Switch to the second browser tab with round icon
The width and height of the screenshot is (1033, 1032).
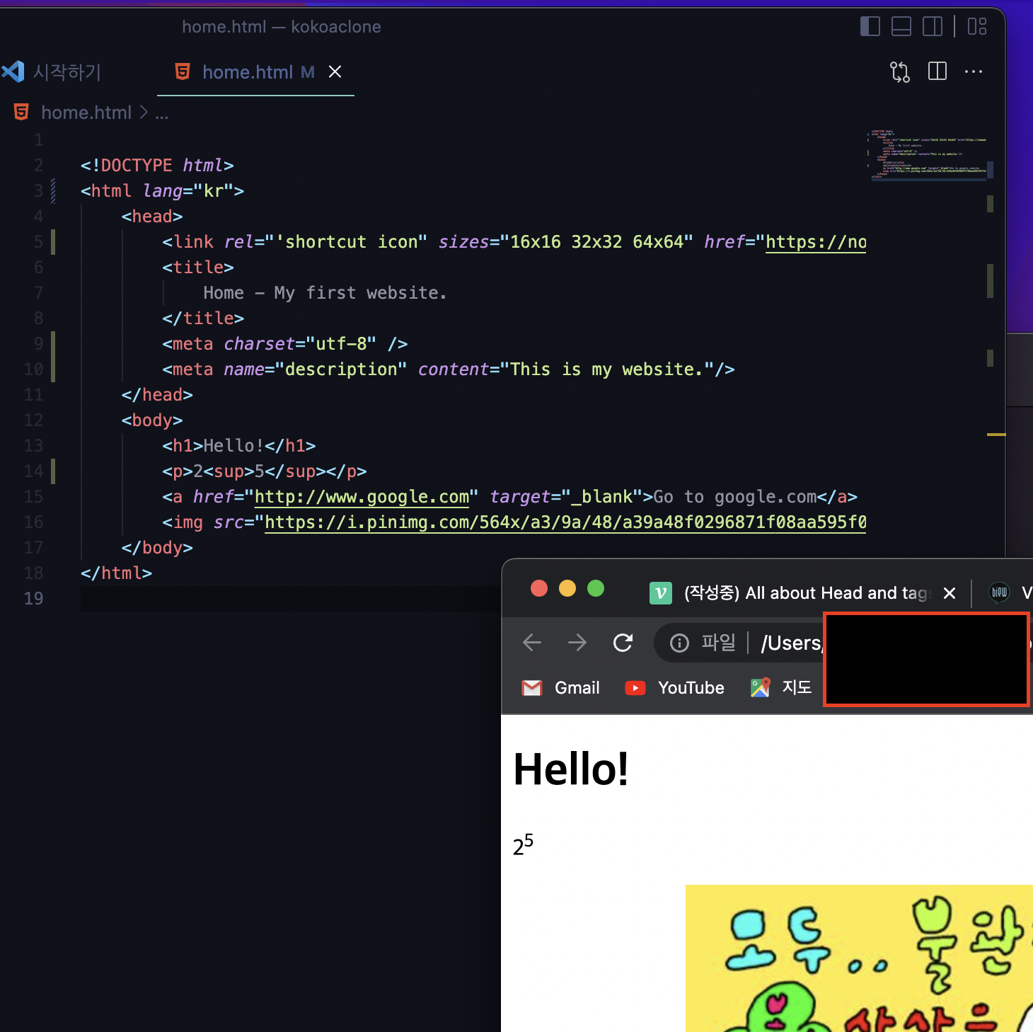tap(999, 592)
